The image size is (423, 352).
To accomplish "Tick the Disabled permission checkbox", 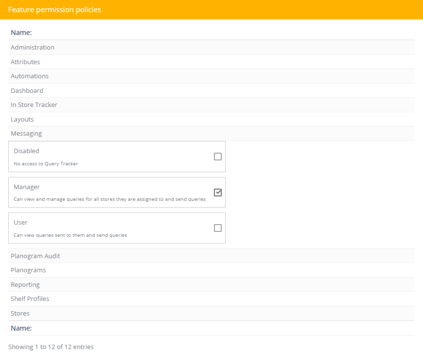I will tap(218, 157).
